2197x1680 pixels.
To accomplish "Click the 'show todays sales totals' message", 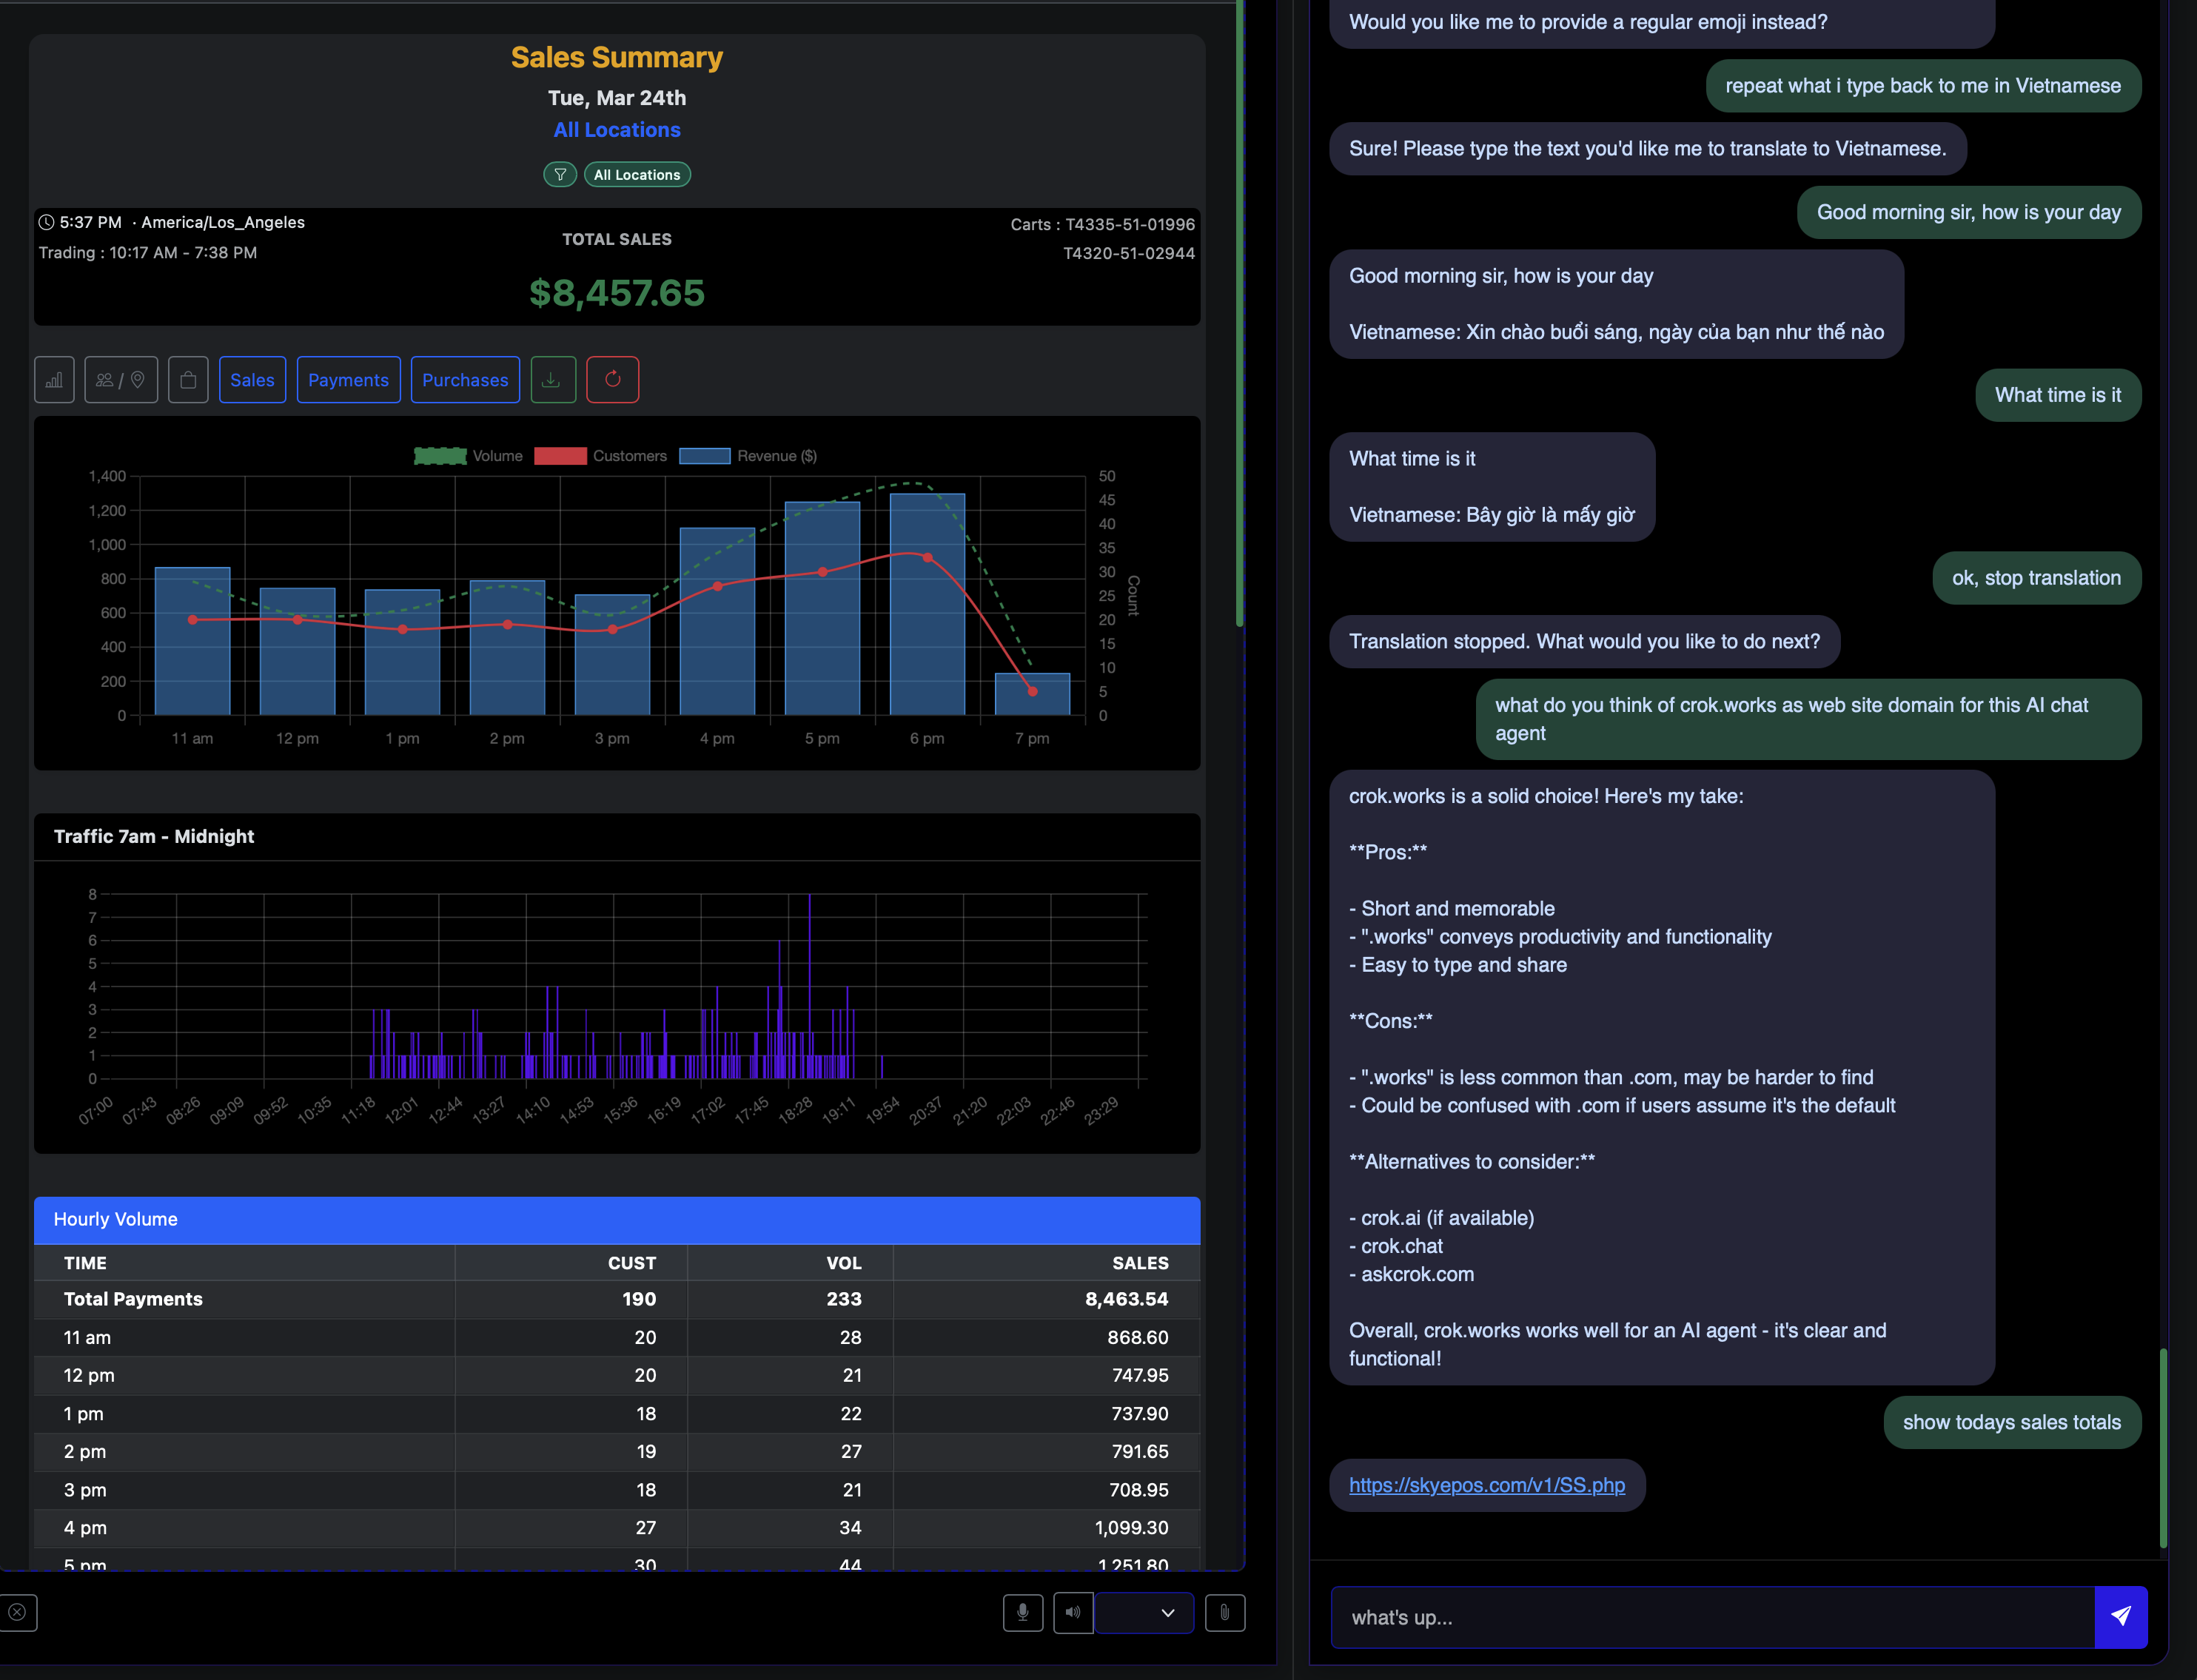I will [x=2012, y=1422].
